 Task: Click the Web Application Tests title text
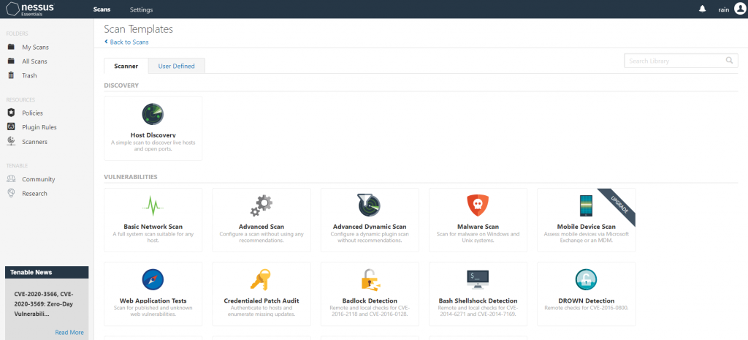(153, 301)
